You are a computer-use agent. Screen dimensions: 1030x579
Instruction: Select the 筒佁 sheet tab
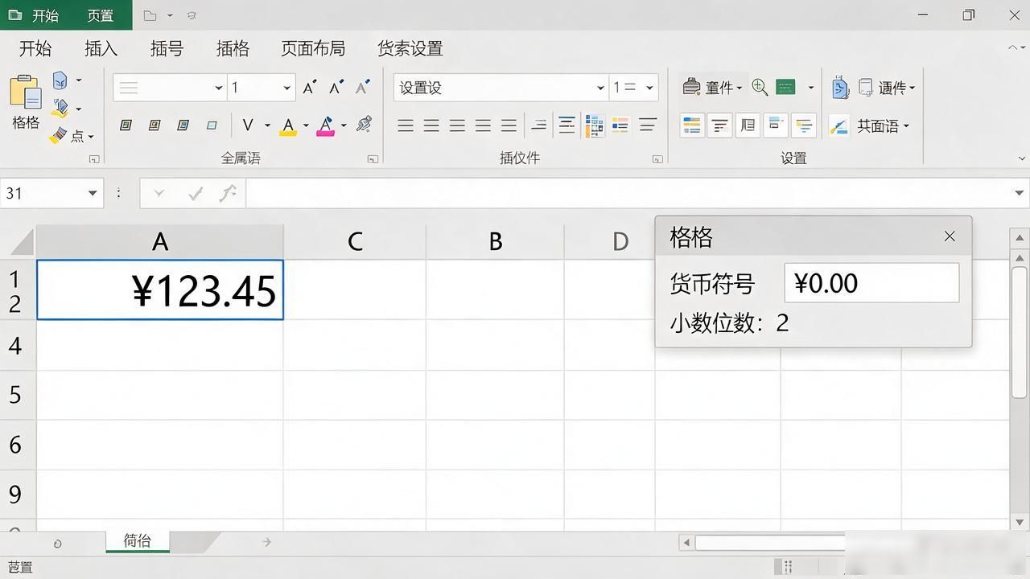point(138,541)
